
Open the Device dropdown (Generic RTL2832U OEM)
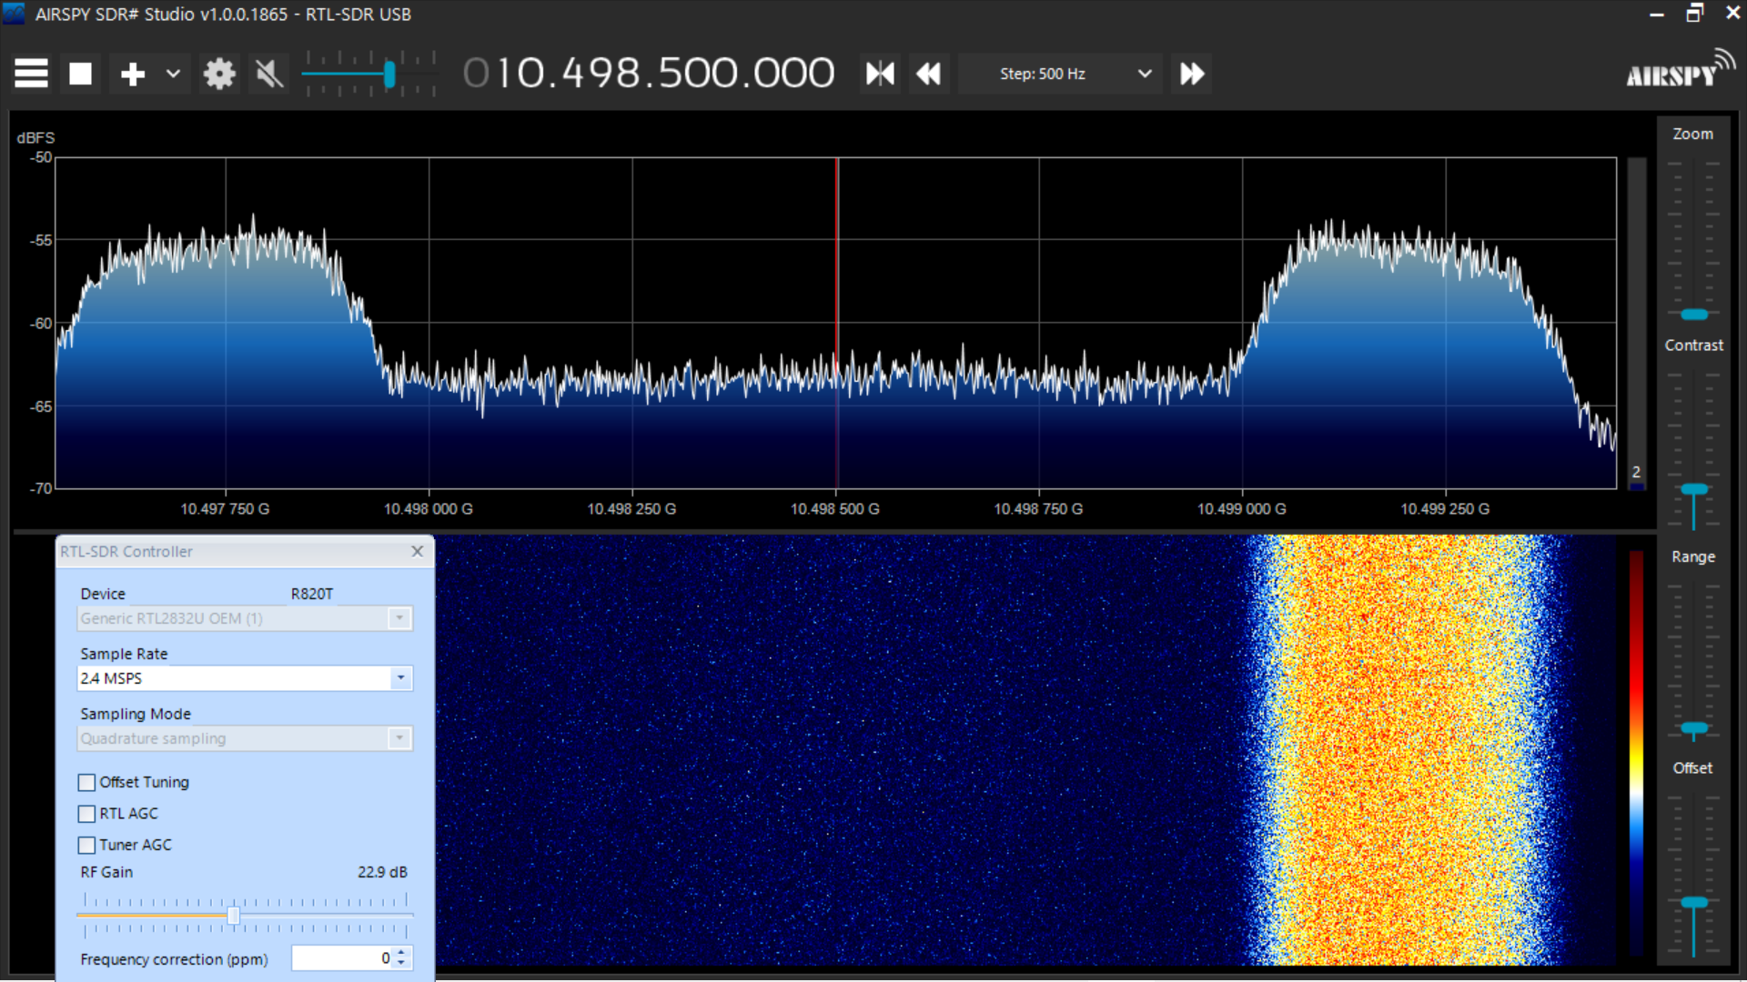245,618
